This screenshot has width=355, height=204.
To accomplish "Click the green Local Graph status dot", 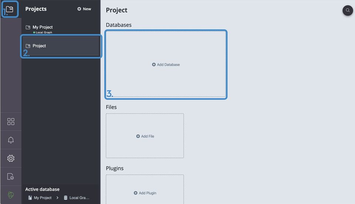I will pos(34,32).
